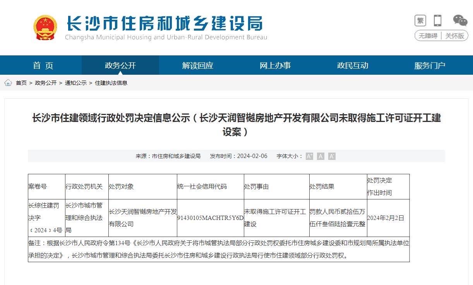Click the 处罚决定作出时间 table header

388,187
